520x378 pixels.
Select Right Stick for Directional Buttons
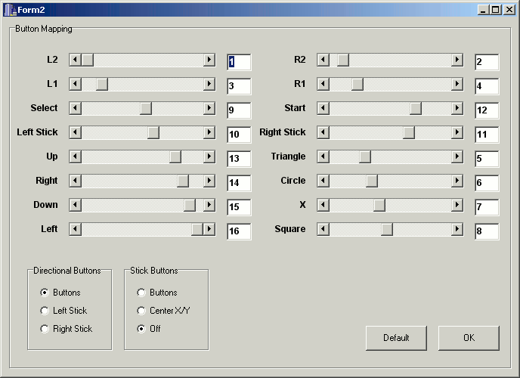point(45,329)
